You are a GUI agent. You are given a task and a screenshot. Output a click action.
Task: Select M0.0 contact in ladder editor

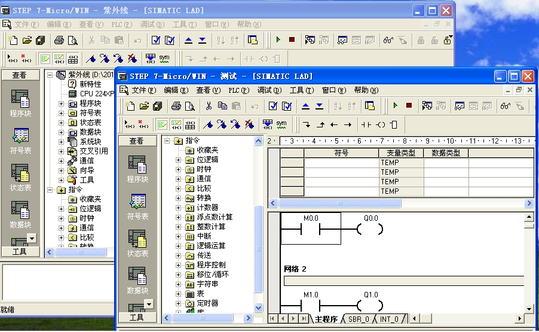click(x=310, y=229)
